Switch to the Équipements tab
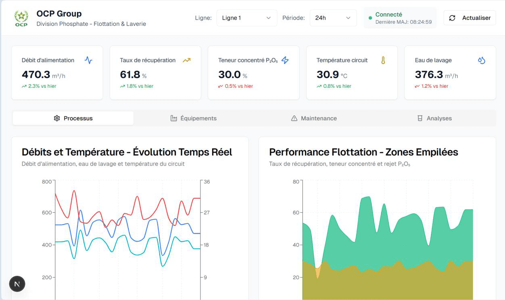 (194, 118)
